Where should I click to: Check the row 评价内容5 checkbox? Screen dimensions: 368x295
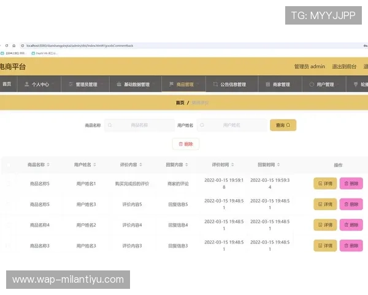(x=9, y=204)
